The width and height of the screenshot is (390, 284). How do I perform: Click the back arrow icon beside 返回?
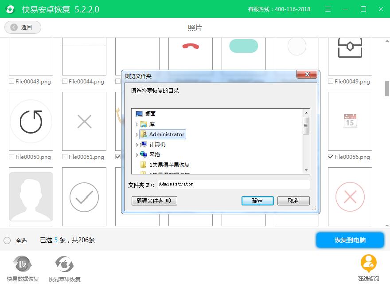14,27
